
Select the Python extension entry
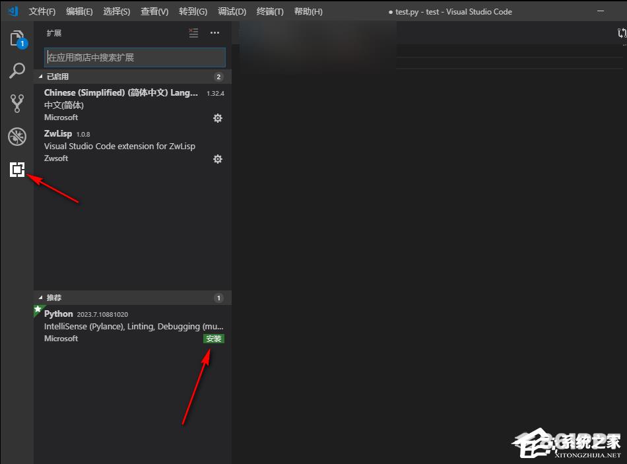[133, 325]
